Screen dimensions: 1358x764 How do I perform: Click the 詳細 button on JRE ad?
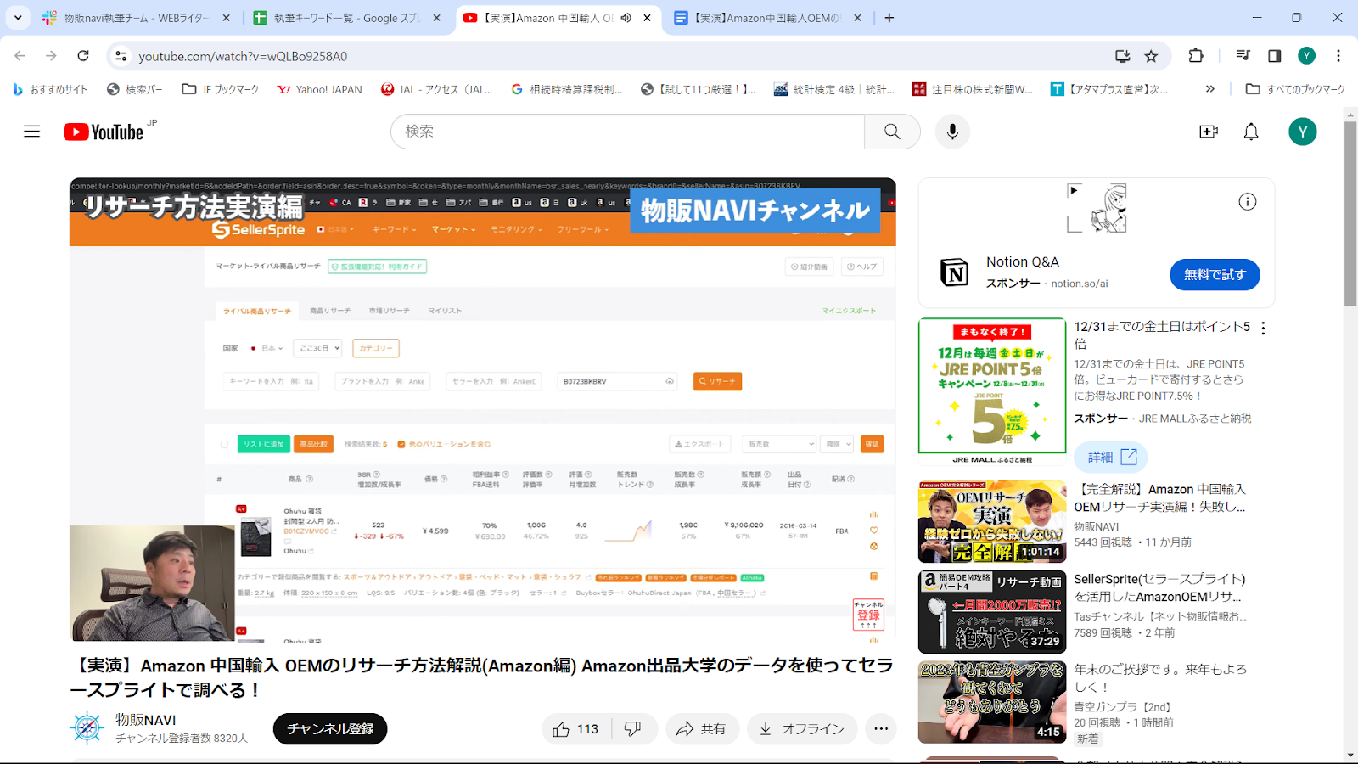[1111, 457]
